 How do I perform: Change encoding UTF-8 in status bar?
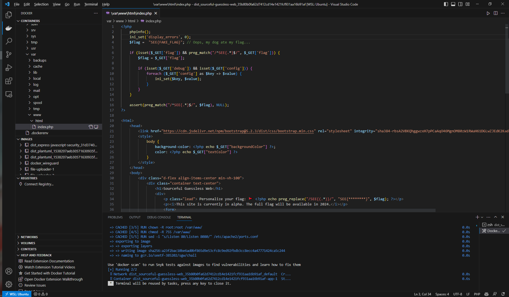tap(458, 294)
